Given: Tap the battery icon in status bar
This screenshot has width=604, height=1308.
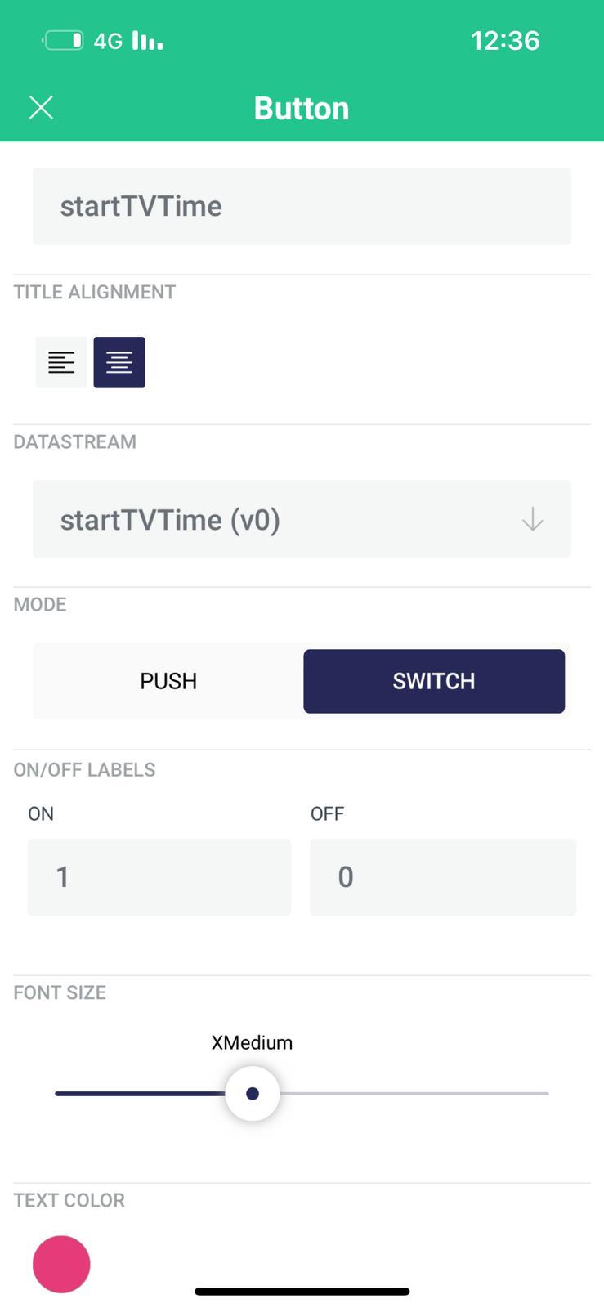Looking at the screenshot, I should (64, 40).
